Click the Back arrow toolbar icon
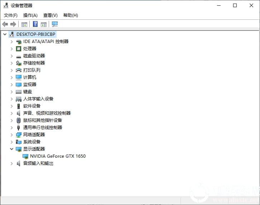 [5, 24]
